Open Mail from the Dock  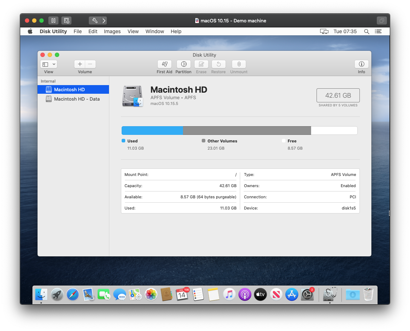(x=88, y=295)
